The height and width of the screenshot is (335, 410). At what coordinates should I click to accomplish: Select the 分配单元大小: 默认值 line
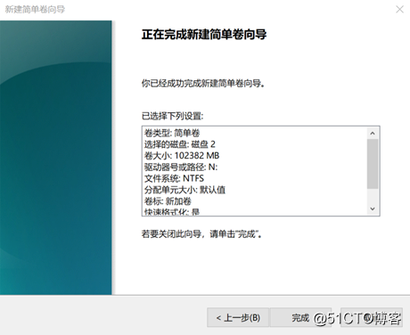coord(184,190)
